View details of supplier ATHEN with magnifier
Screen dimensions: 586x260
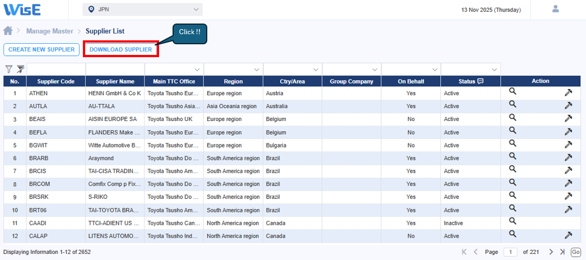[512, 92]
